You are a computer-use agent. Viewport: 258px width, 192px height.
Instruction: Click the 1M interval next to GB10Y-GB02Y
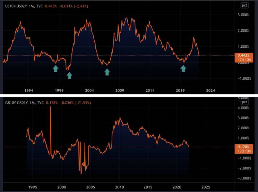[x=32, y=103]
